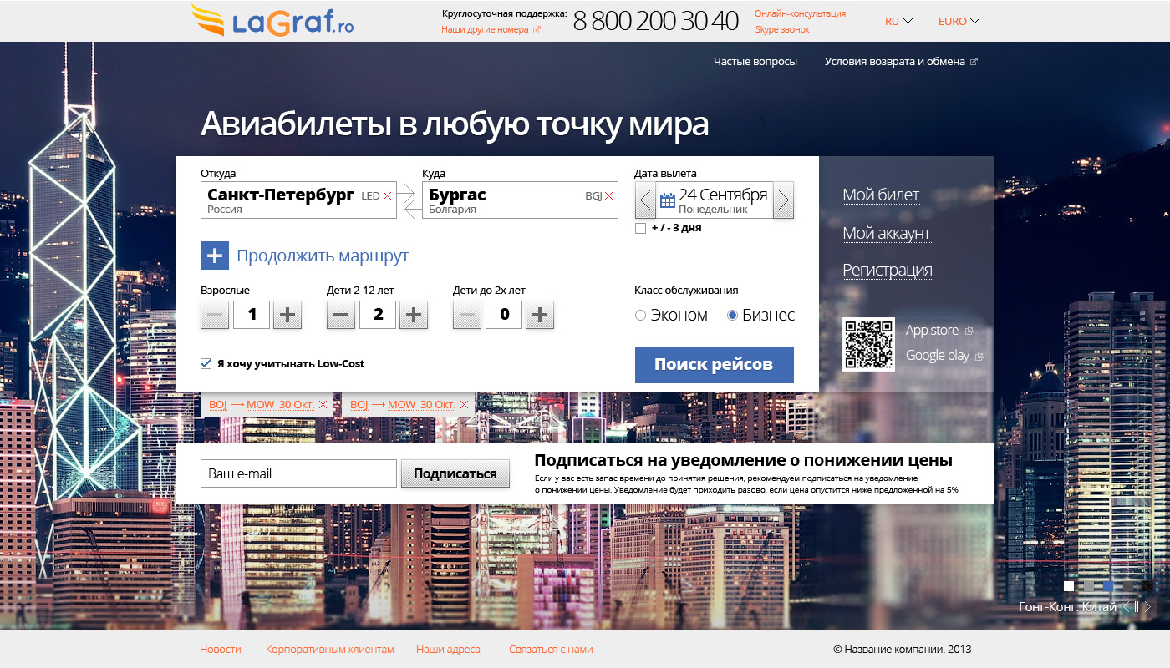Open the RU language dropdown
1170x668 pixels.
pos(898,21)
